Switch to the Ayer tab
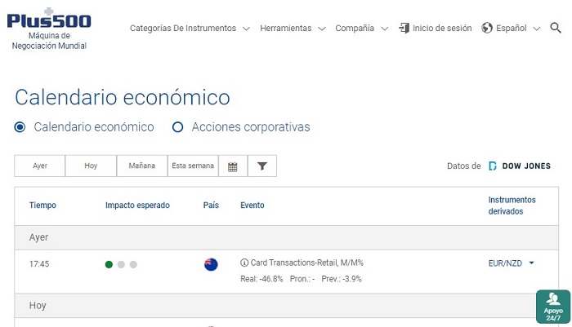 tap(40, 166)
